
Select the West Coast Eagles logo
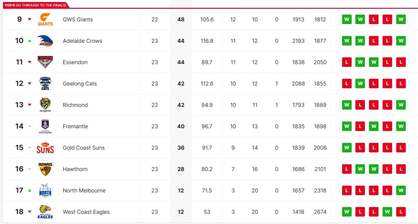(45, 212)
